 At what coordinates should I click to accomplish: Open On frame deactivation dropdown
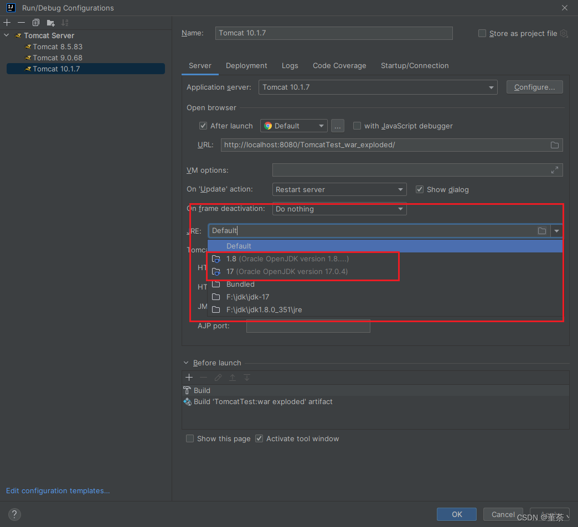pos(339,209)
